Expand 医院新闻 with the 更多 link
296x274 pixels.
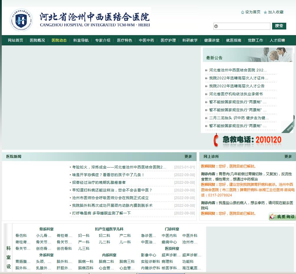188,157
